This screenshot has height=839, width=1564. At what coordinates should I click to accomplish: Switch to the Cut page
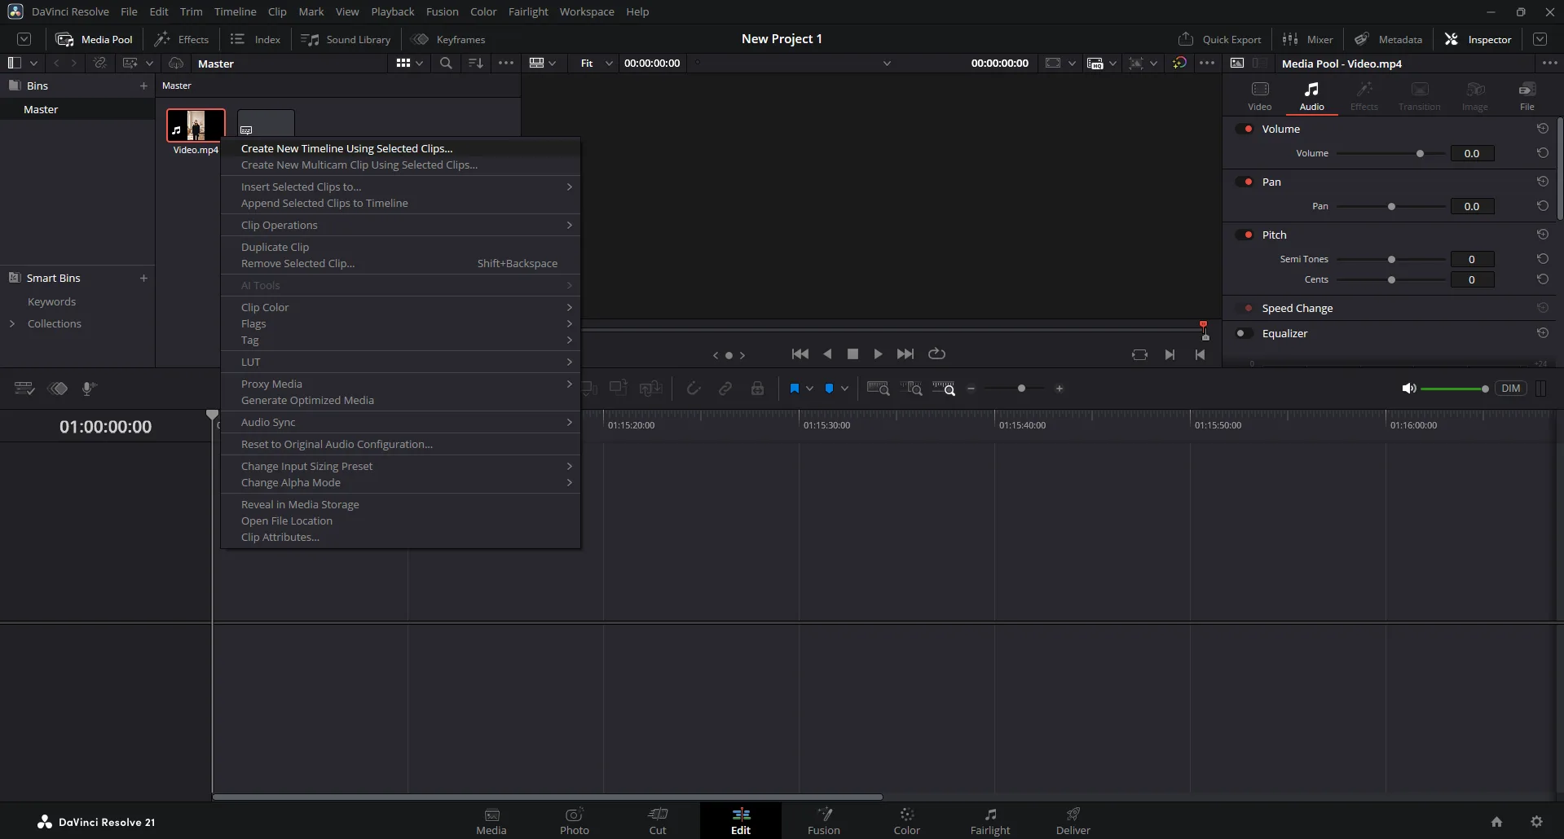658,821
